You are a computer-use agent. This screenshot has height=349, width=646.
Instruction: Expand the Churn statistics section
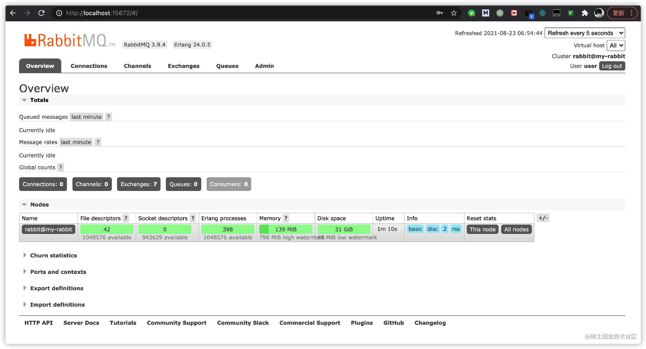53,255
